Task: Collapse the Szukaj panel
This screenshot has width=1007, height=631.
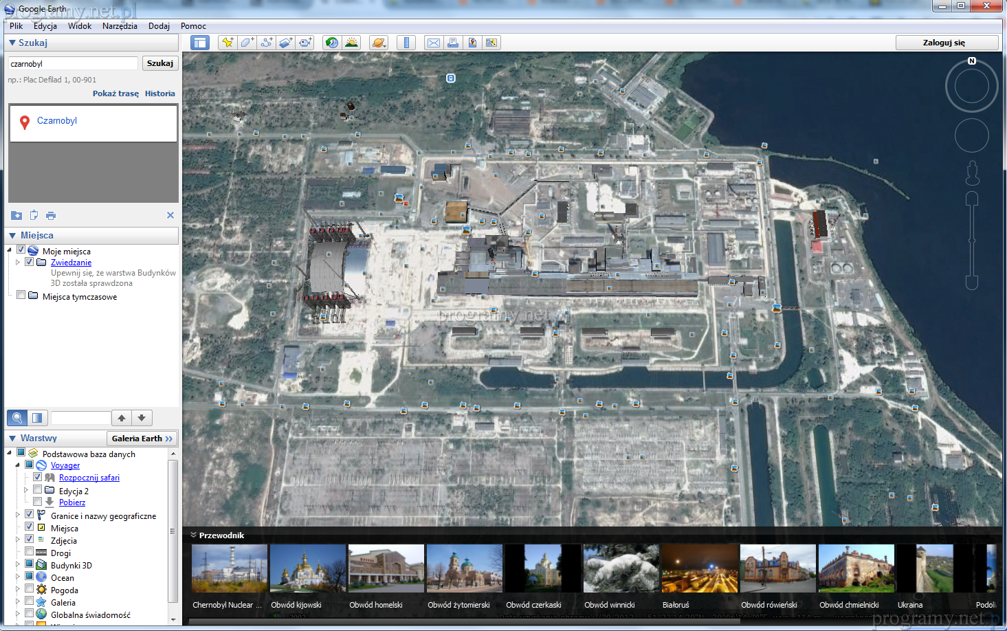Action: coord(12,43)
